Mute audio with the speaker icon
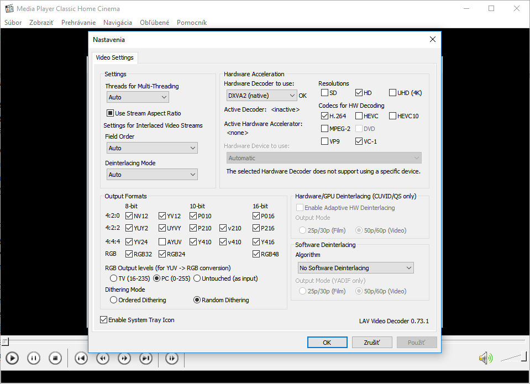The width and height of the screenshot is (530, 384). point(485,358)
